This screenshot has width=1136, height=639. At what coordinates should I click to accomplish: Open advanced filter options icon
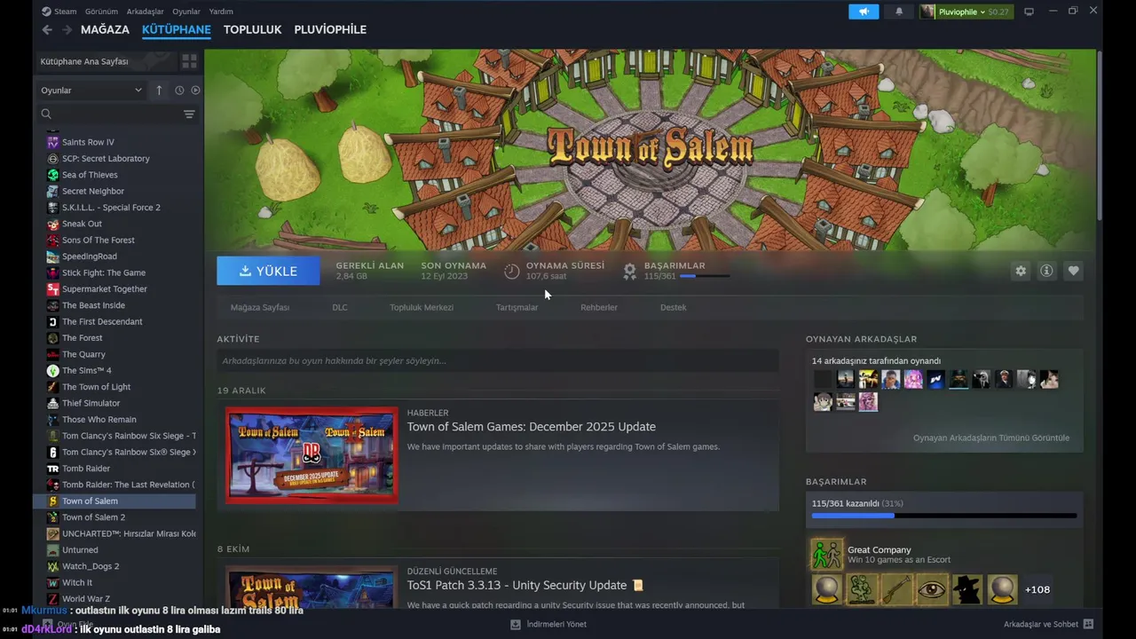click(189, 114)
